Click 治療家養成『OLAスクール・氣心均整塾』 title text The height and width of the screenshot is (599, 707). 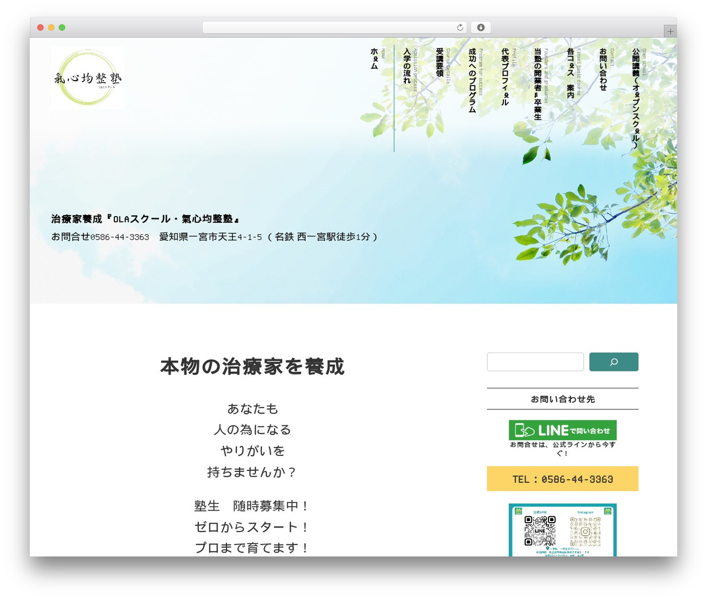(x=145, y=219)
